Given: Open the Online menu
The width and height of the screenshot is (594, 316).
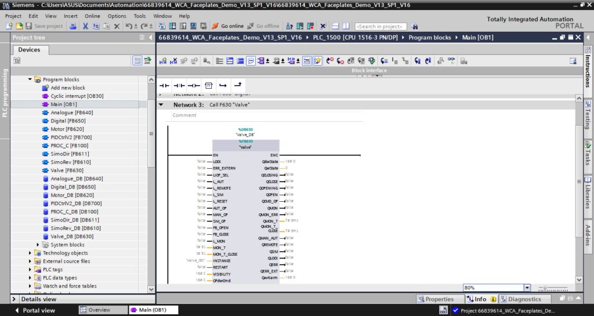Looking at the screenshot, I should point(92,16).
